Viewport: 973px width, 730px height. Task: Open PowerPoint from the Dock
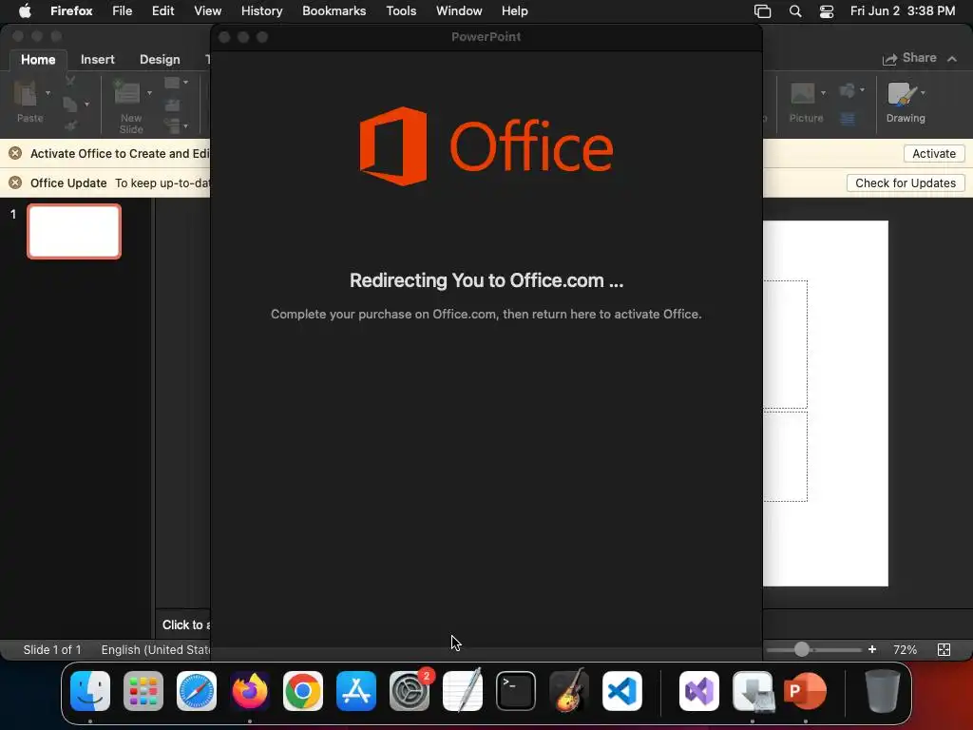pos(806,691)
